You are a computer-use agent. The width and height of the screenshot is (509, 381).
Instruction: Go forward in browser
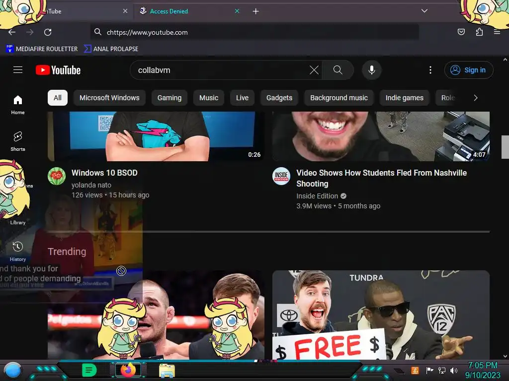(x=30, y=32)
